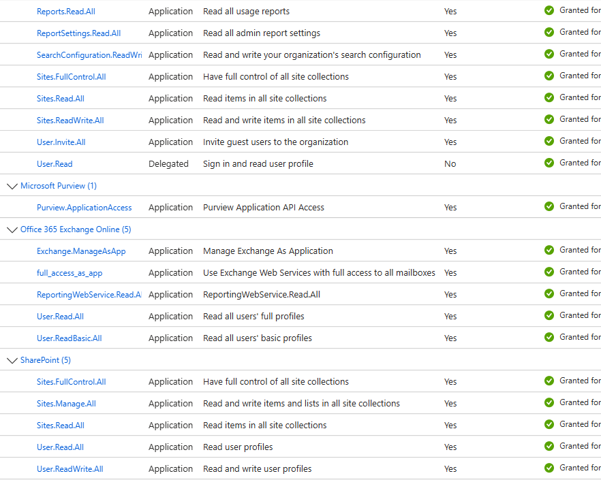
Task: Click granted checkmark for Purview.ApplicationAccess
Action: point(549,206)
